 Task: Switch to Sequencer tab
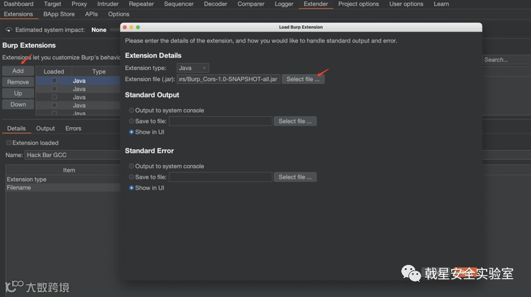tap(179, 4)
